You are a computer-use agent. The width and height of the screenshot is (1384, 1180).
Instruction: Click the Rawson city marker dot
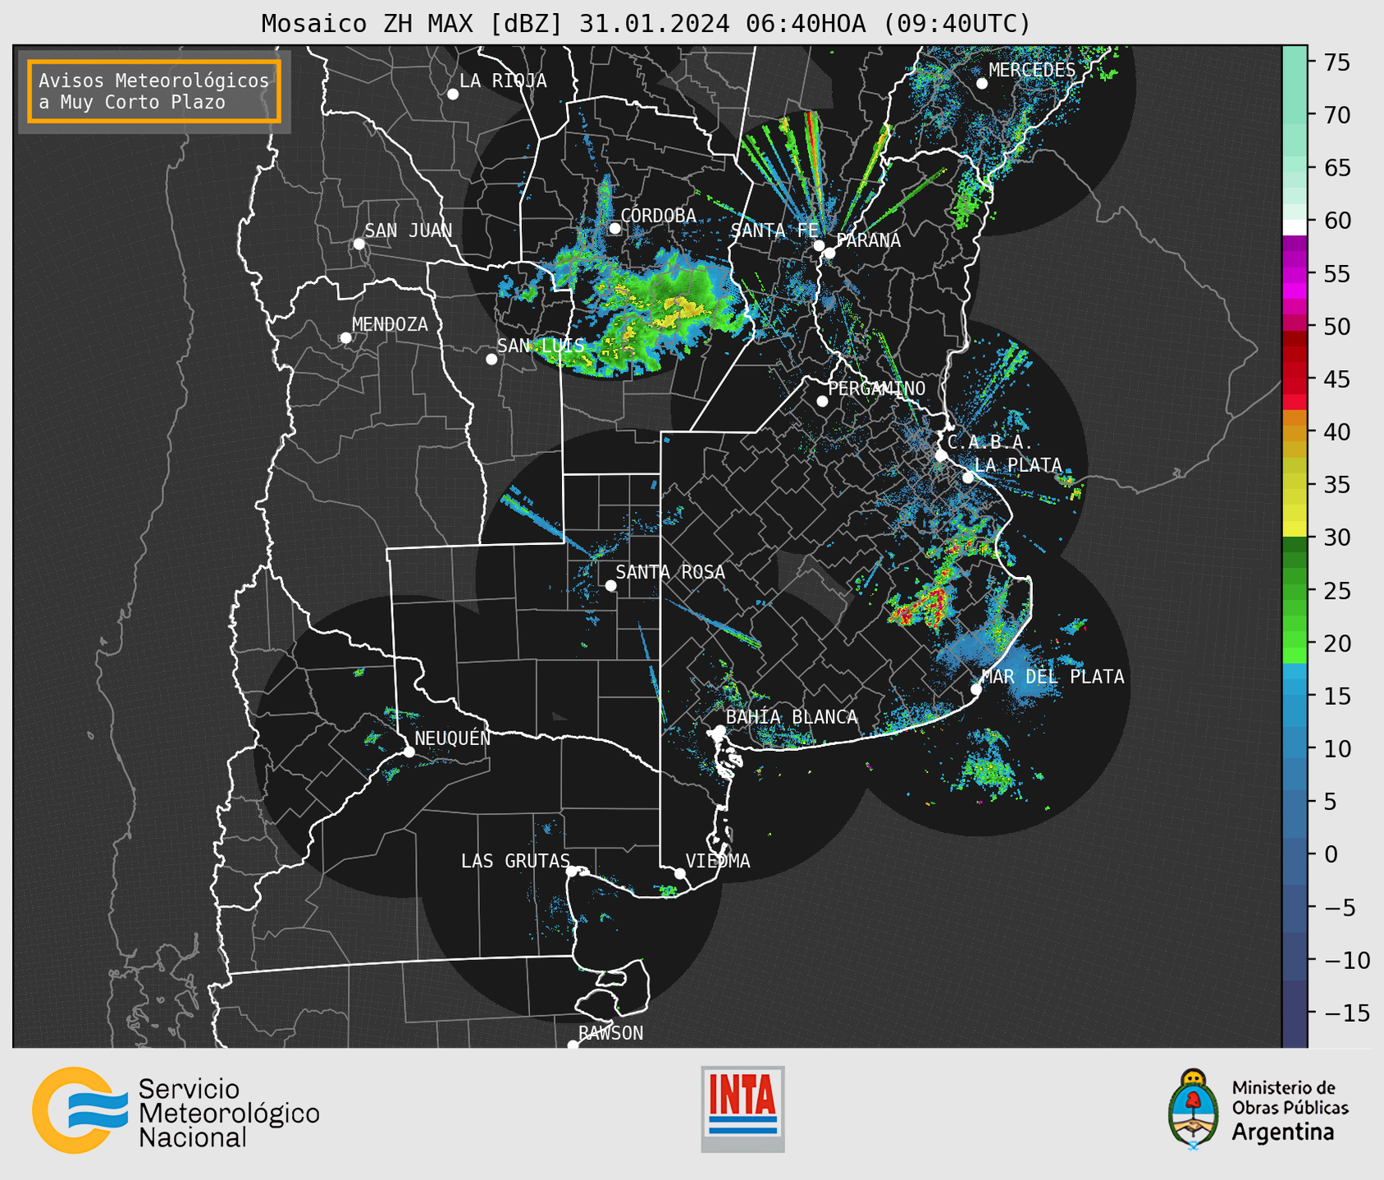(x=573, y=1045)
